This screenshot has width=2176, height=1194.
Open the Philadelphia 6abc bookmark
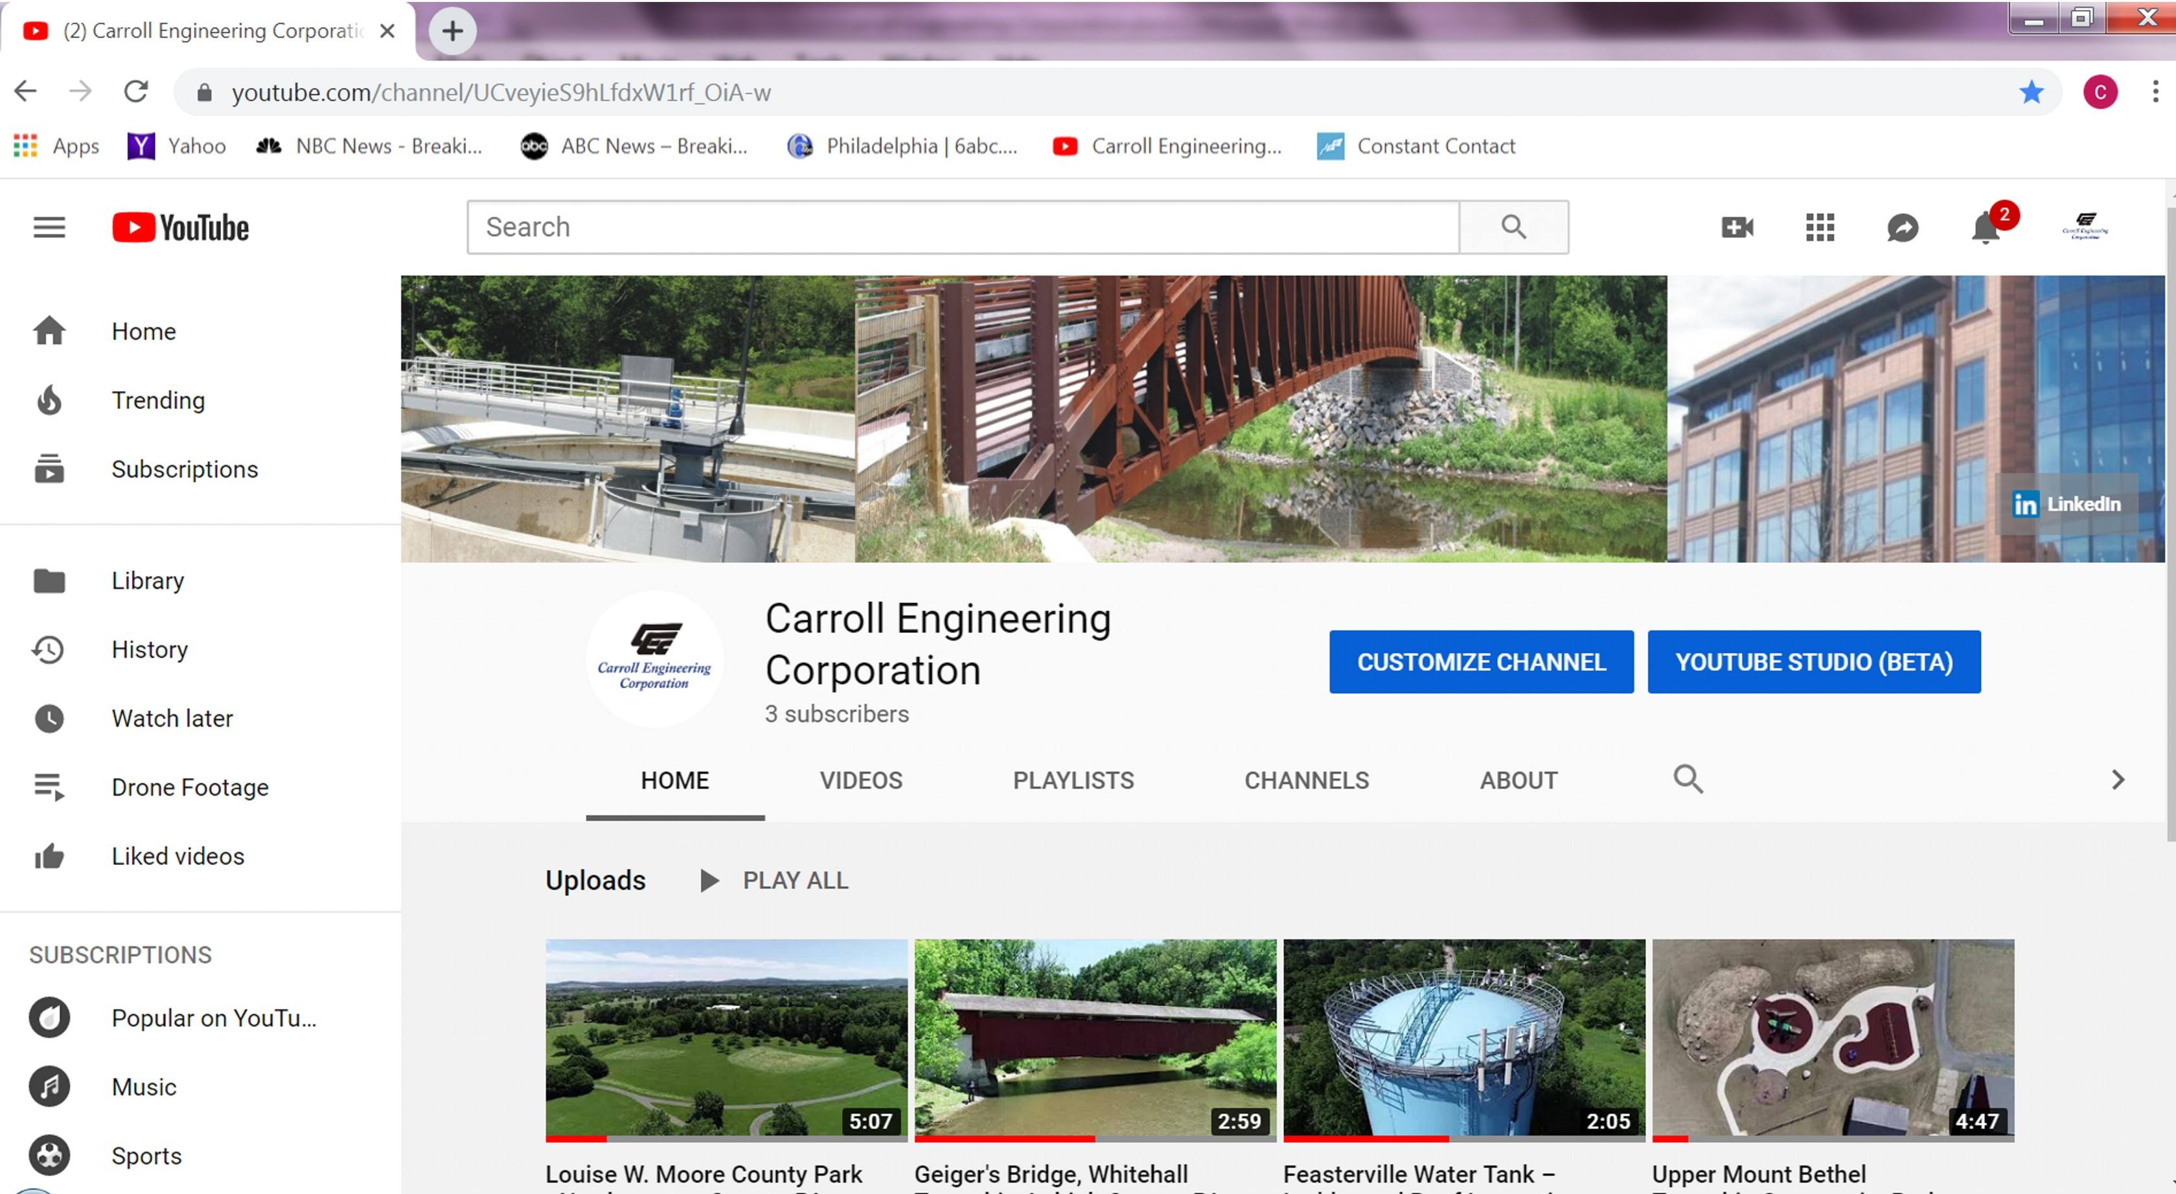(902, 146)
